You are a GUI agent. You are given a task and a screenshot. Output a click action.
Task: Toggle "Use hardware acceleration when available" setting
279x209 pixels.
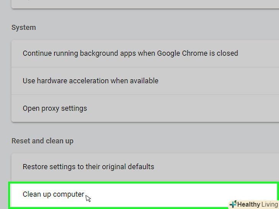(x=90, y=81)
